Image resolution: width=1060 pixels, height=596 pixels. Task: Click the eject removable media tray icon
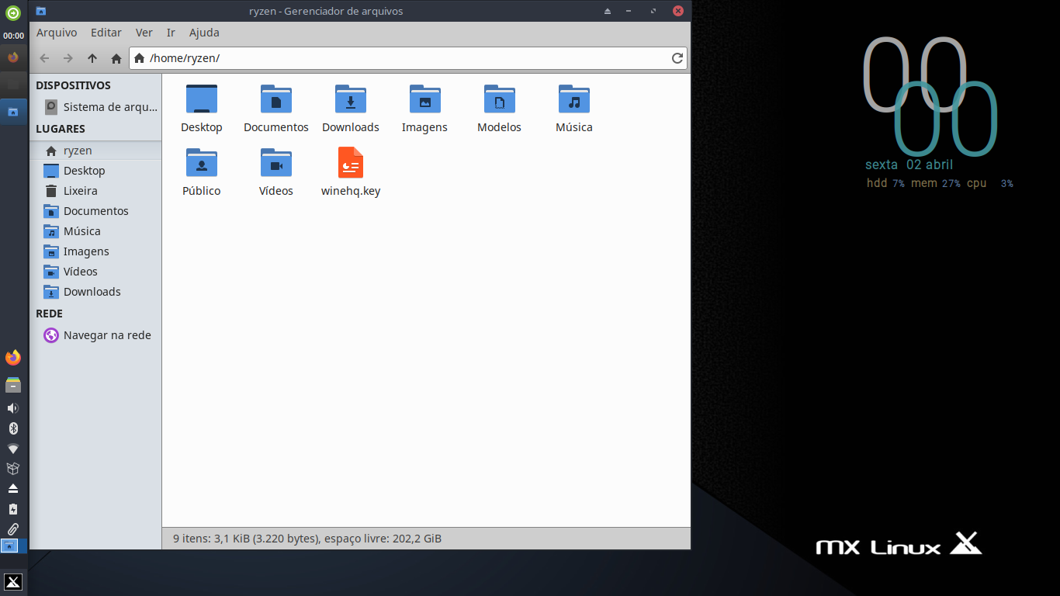coord(12,489)
